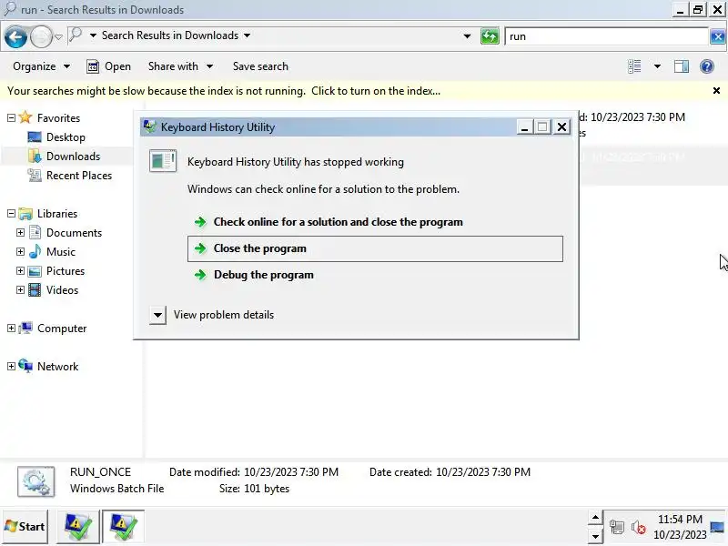Click the second active taskbar program button
Viewport: 728px width, 546px height.
click(123, 527)
